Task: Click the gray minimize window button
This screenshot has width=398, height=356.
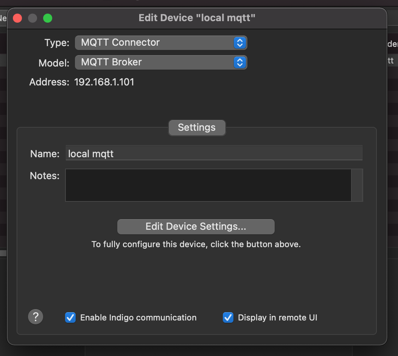Action: click(33, 18)
